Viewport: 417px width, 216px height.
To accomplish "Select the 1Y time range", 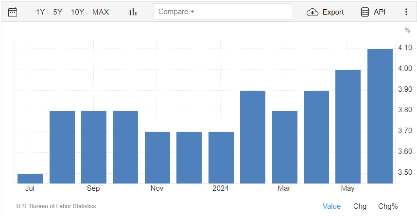I will point(40,12).
